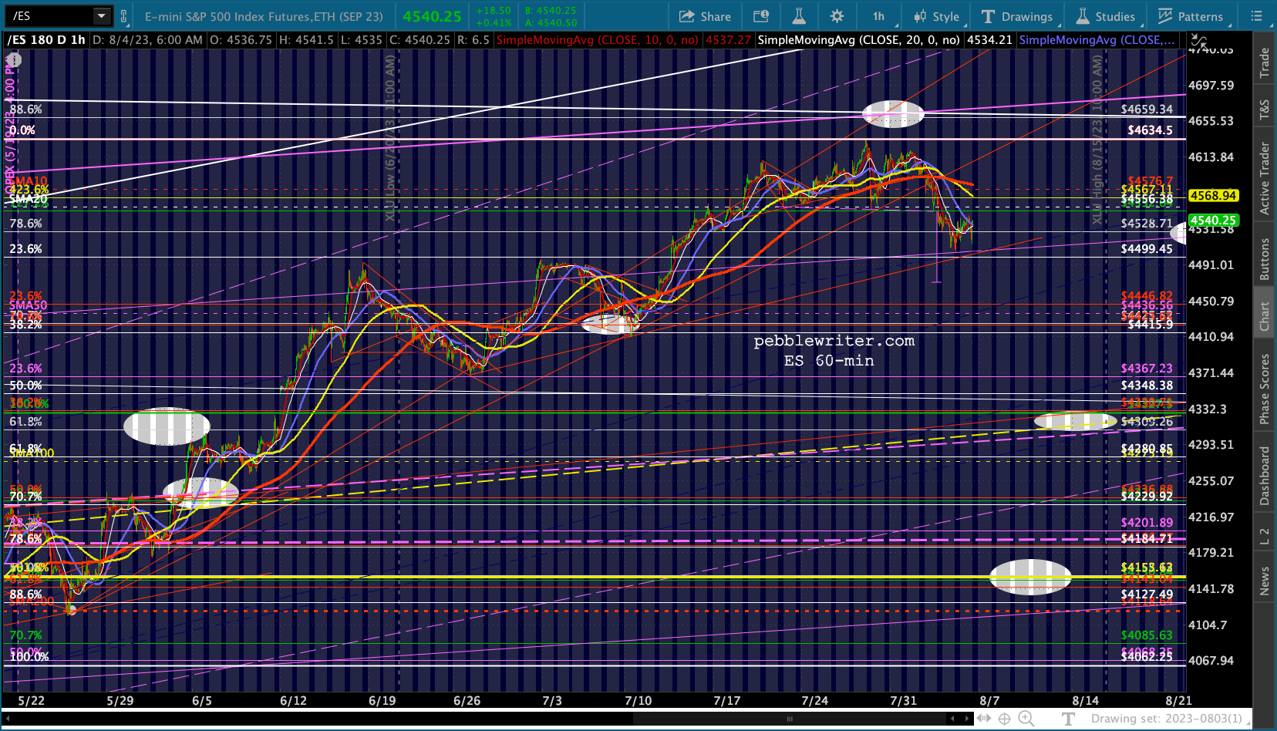Open the Studies menu
The width and height of the screenshot is (1277, 731).
coord(1106,16)
